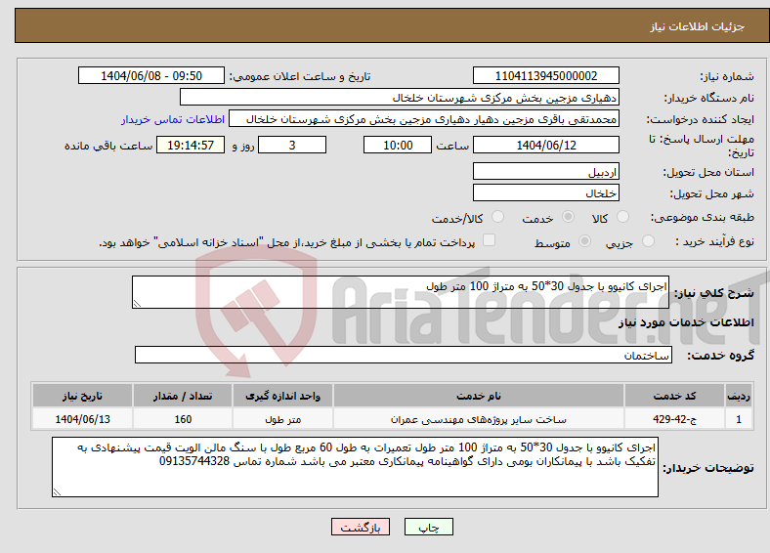Click the بازگشت (back) button
The image size is (770, 553).
[361, 527]
